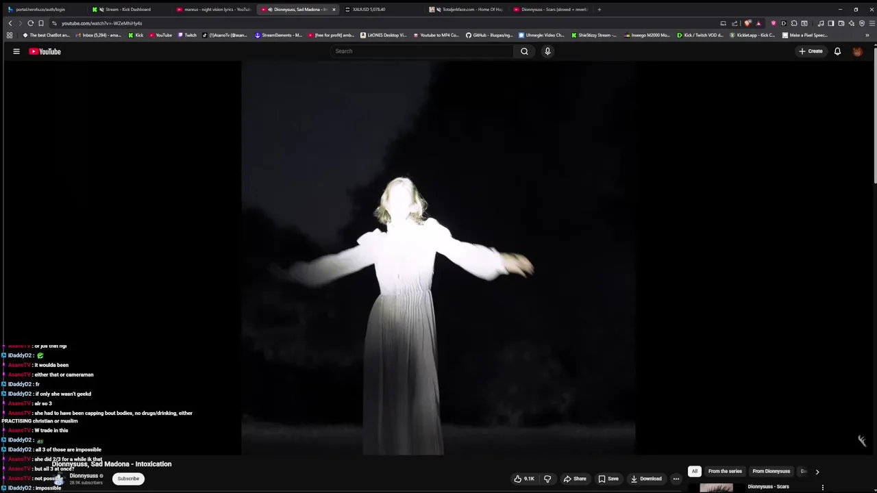The image size is (877, 493).
Task: Open the Inbox Gmail bookmark
Action: pyautogui.click(x=99, y=35)
